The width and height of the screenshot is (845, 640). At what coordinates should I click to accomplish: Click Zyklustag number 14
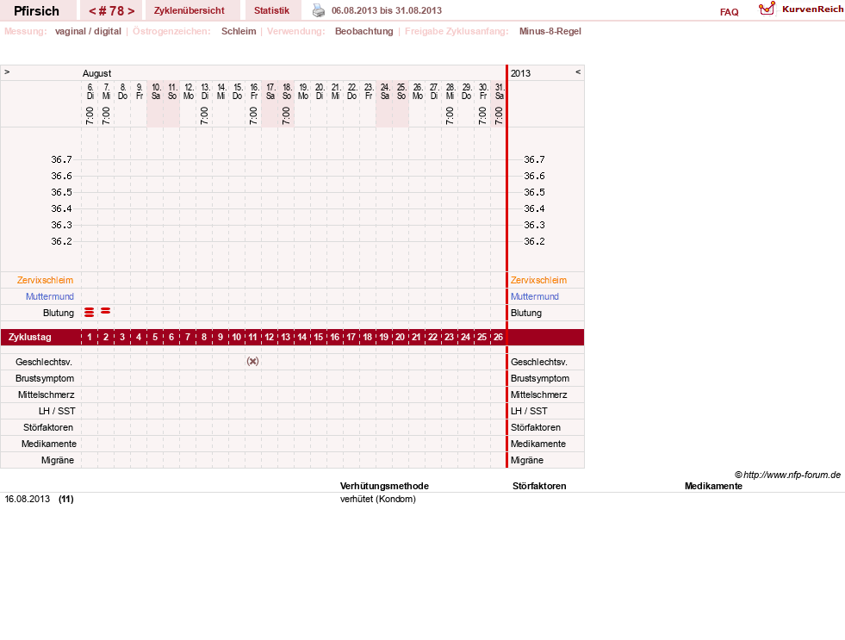click(301, 338)
